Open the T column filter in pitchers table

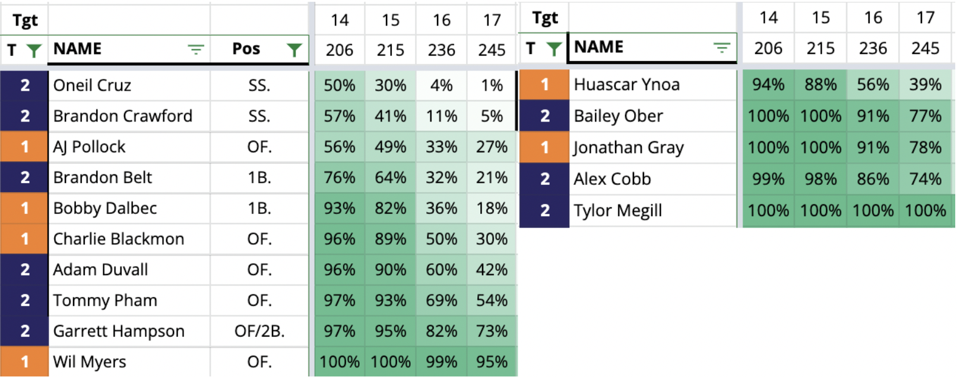pyautogui.click(x=554, y=48)
